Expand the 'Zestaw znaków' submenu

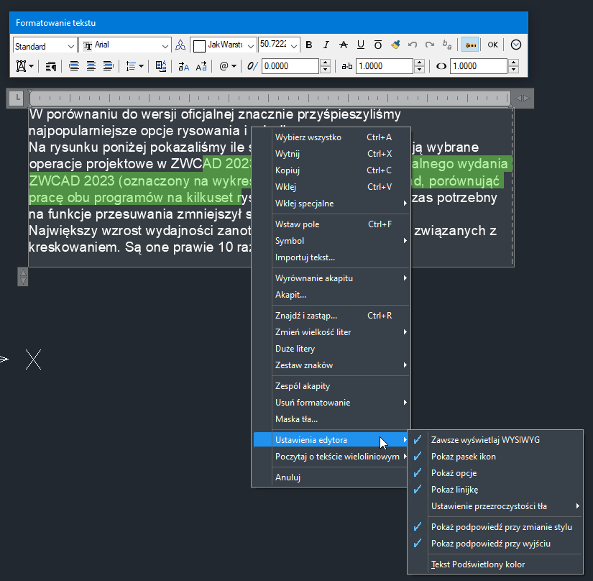[331, 365]
